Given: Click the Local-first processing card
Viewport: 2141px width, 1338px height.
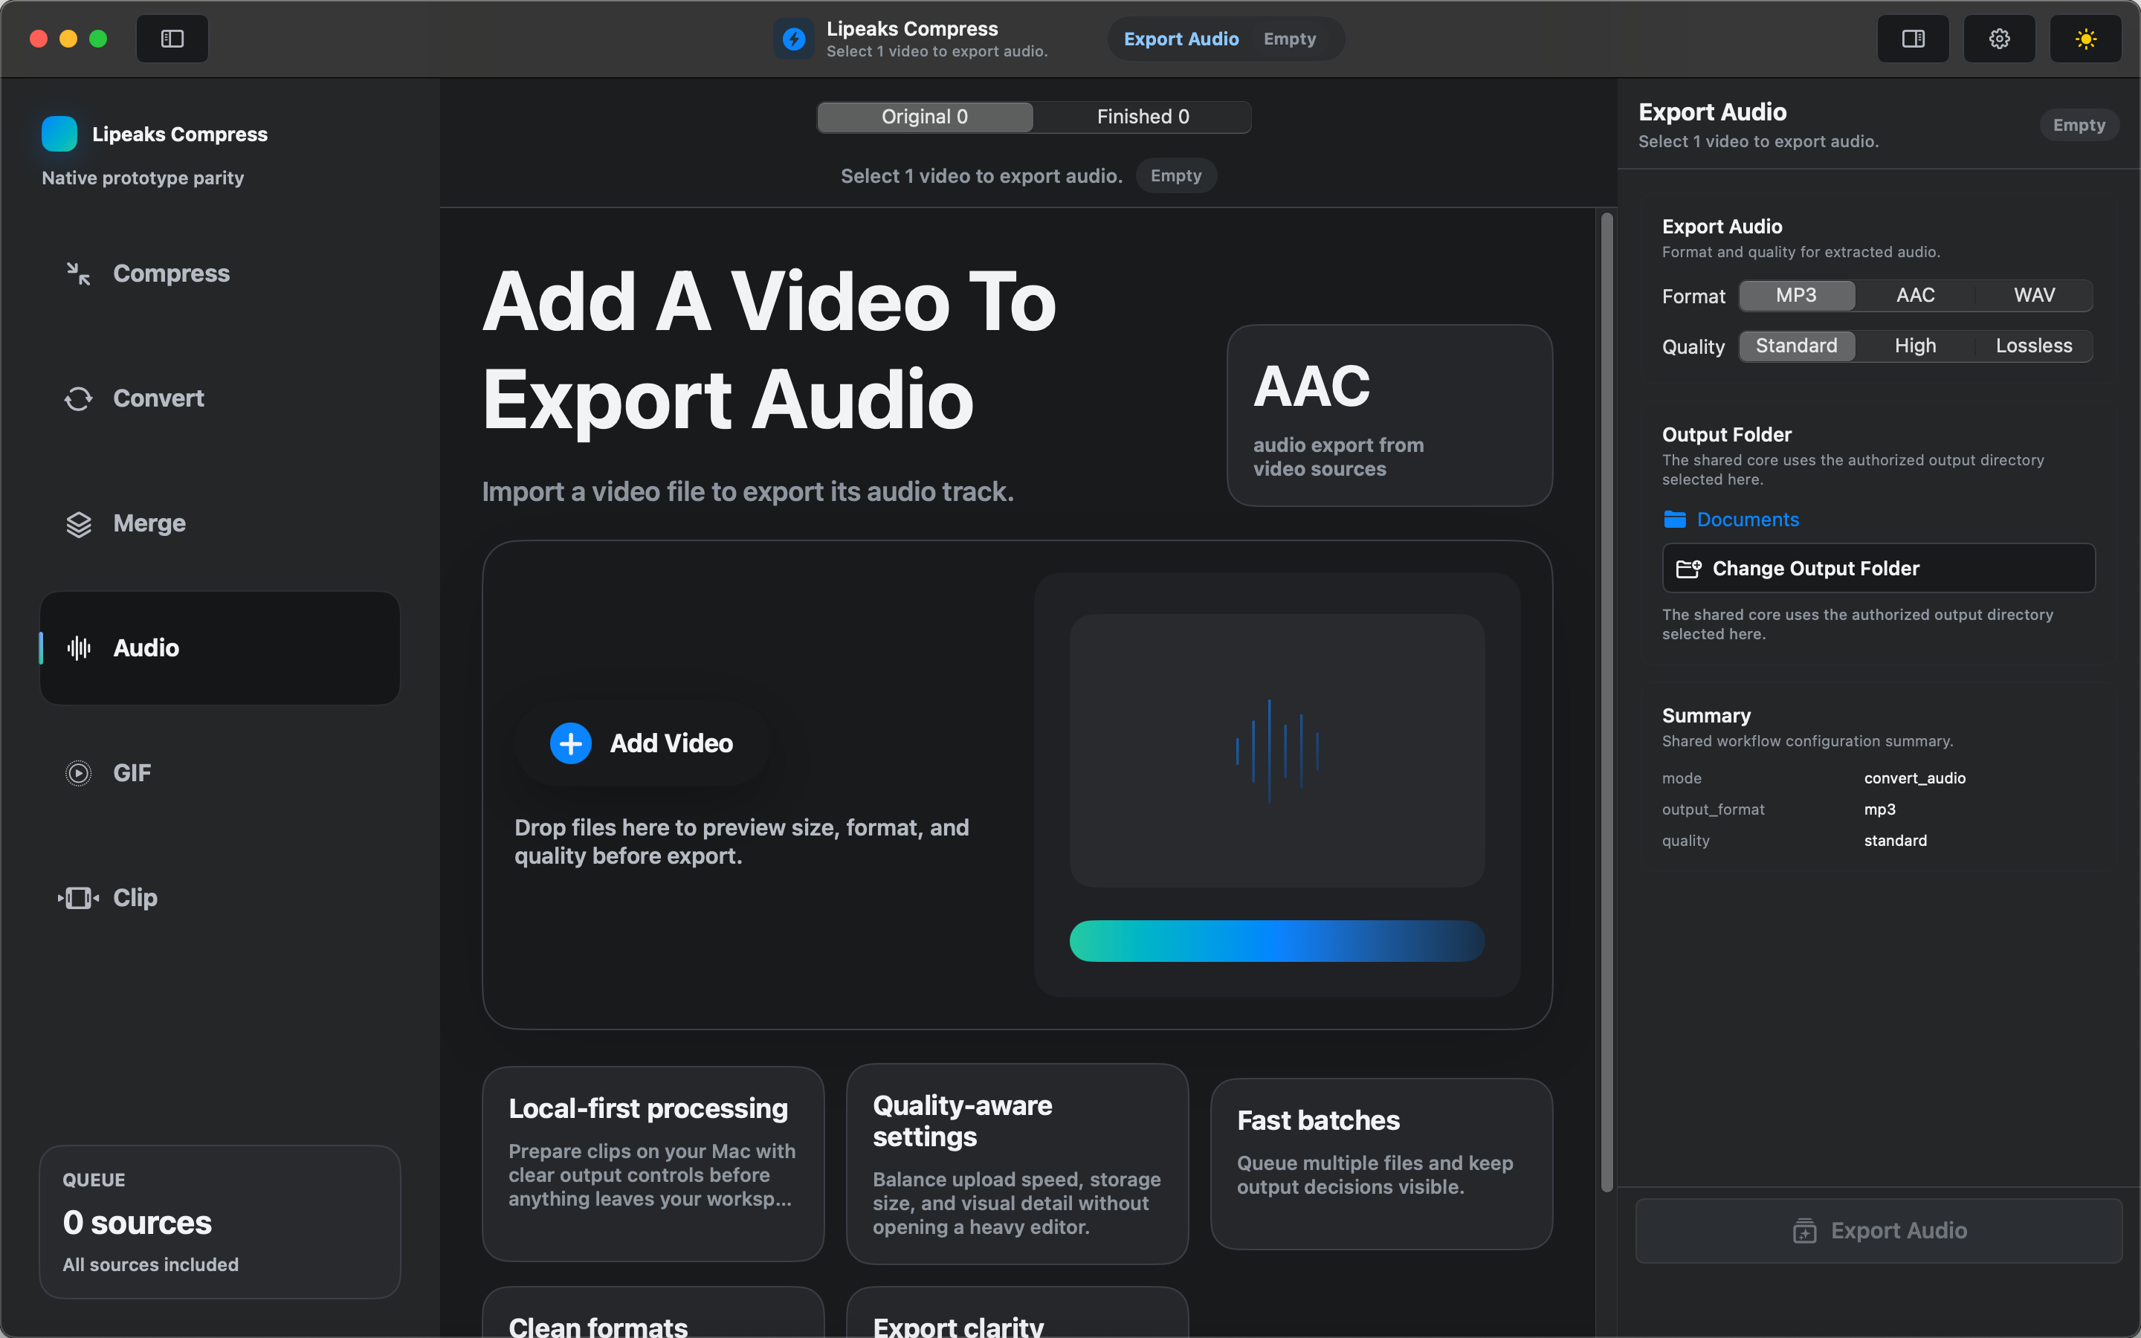Looking at the screenshot, I should [653, 1163].
